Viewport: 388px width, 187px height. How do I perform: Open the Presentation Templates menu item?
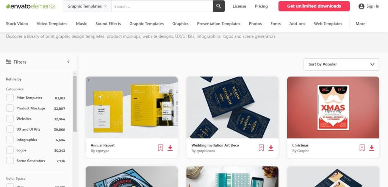coord(219,24)
